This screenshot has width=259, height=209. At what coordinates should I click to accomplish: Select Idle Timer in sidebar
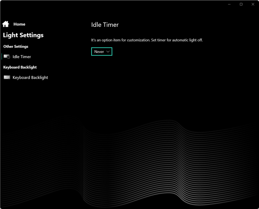point(22,57)
